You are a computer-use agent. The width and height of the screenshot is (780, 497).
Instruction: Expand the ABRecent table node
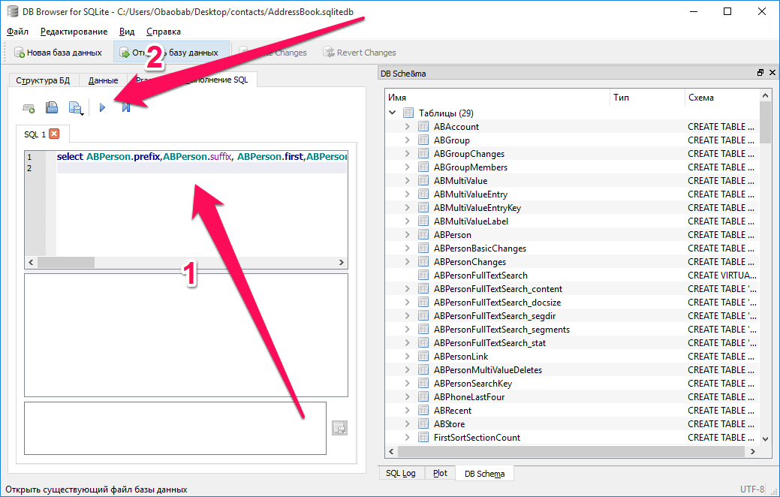point(408,411)
